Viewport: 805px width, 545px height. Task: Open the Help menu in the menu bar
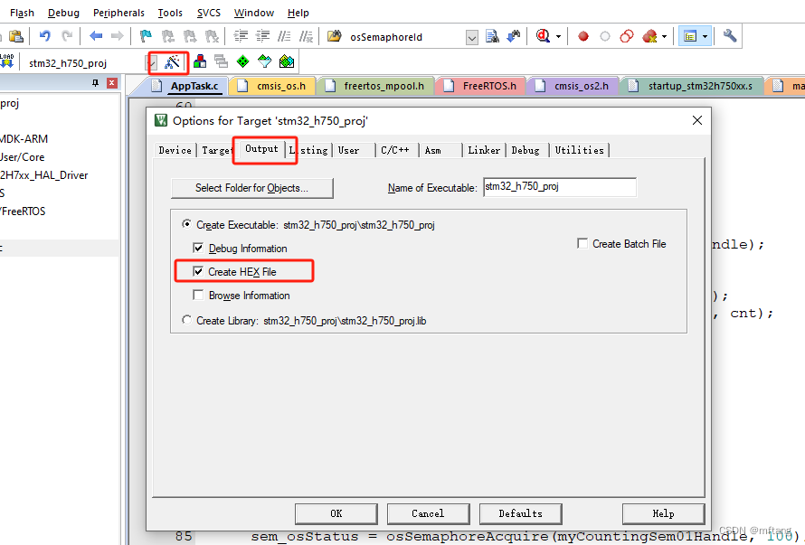click(x=298, y=13)
